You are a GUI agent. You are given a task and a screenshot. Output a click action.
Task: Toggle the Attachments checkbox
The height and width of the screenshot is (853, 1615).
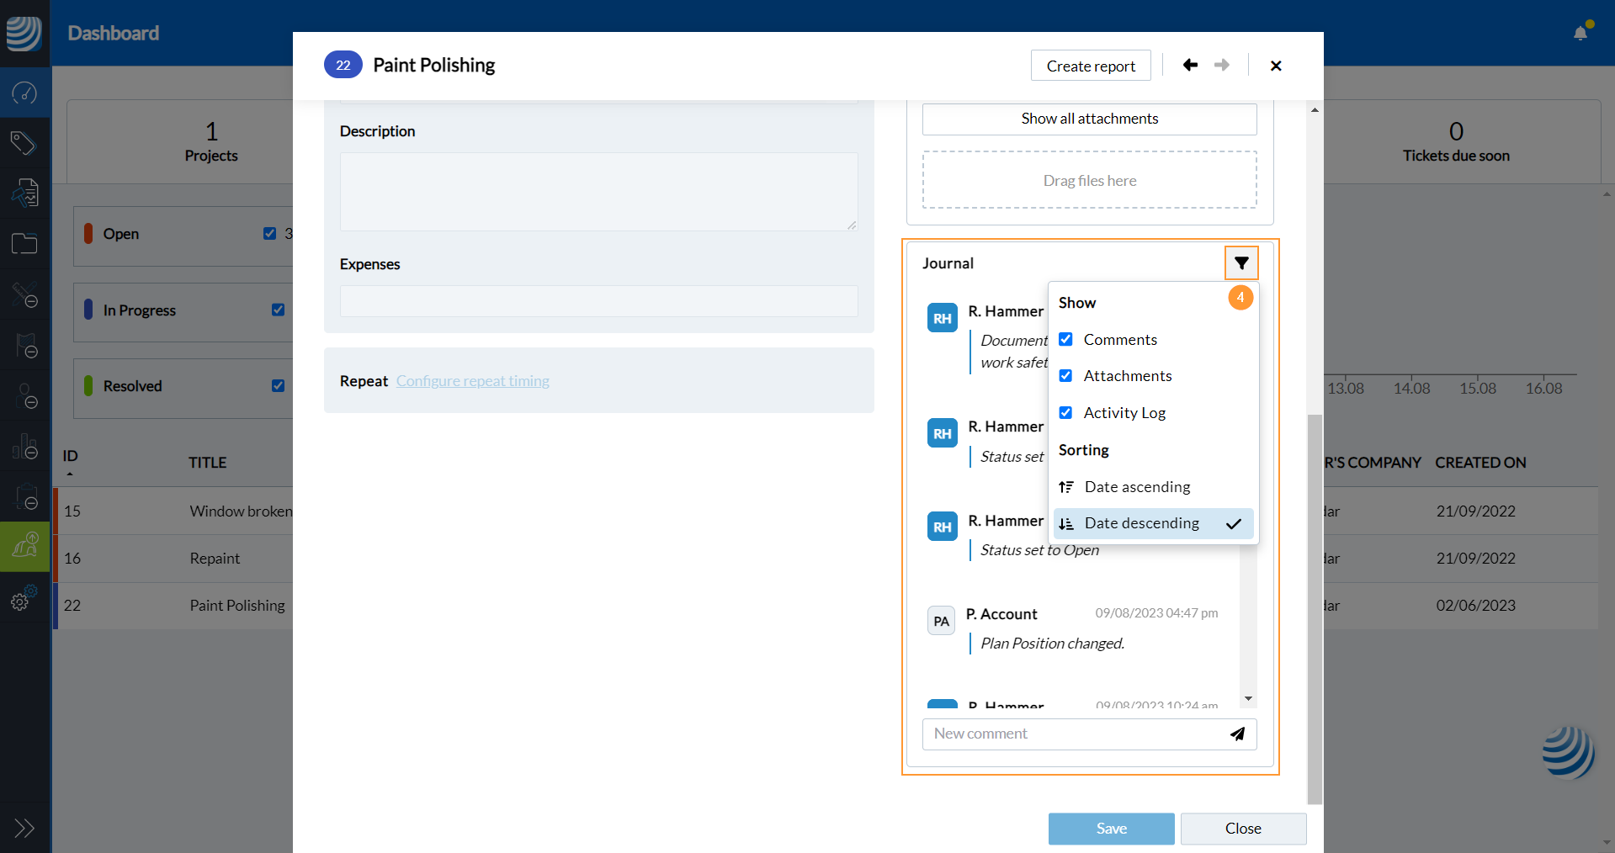[x=1065, y=376]
